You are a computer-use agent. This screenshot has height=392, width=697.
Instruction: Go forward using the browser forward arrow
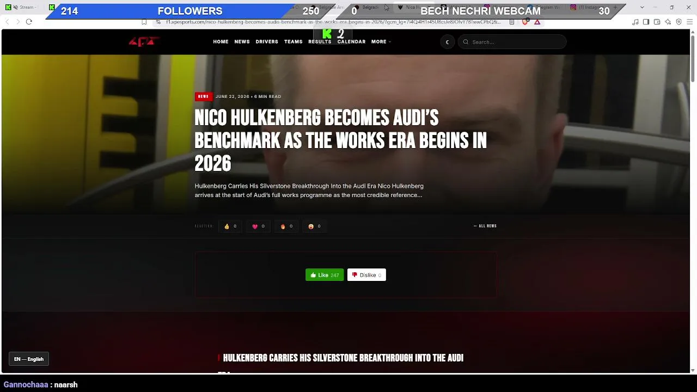18,22
